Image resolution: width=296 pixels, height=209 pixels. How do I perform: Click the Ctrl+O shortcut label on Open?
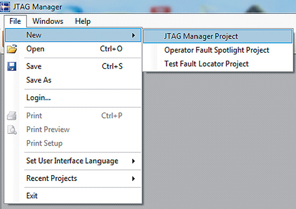pos(111,49)
